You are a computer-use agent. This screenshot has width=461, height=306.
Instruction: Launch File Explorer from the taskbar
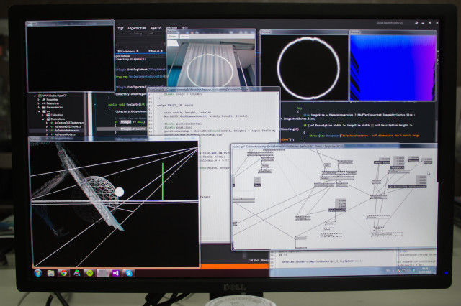pos(50,273)
